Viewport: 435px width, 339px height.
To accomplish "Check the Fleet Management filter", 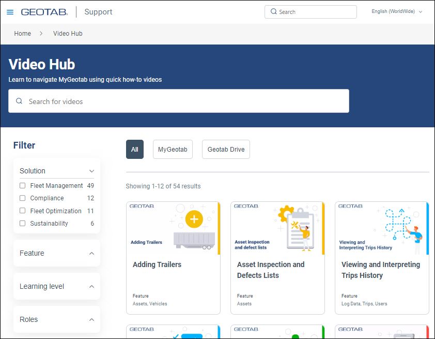I will (x=22, y=185).
